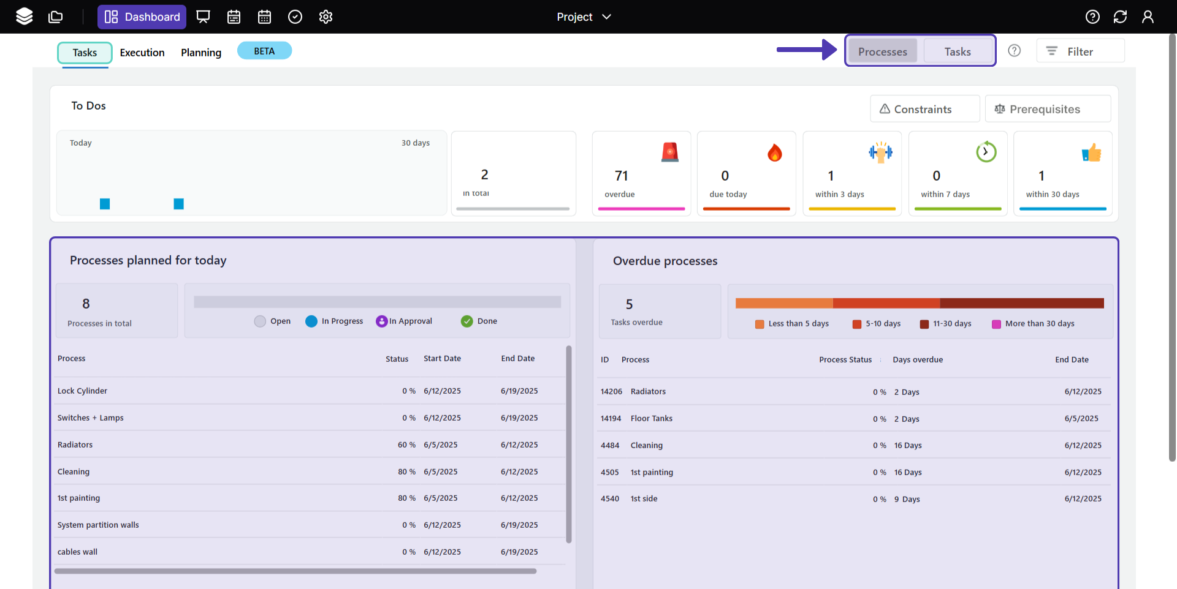Switch to the Execution tab
The image size is (1177, 589).
(x=142, y=53)
